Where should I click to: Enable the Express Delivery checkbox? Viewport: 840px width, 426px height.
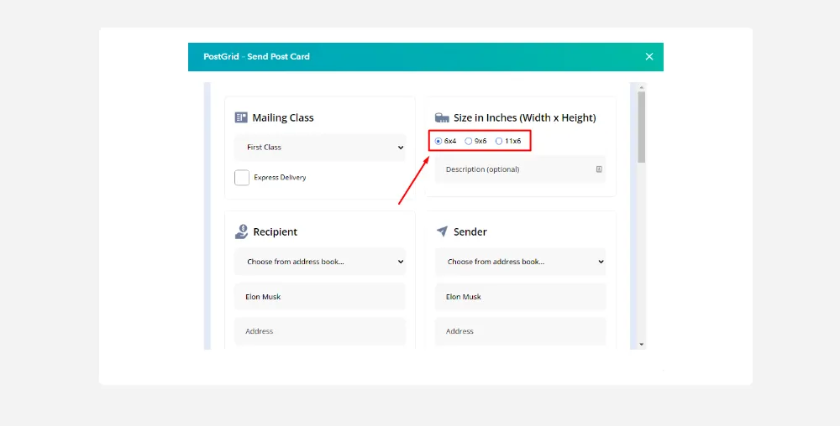[242, 178]
